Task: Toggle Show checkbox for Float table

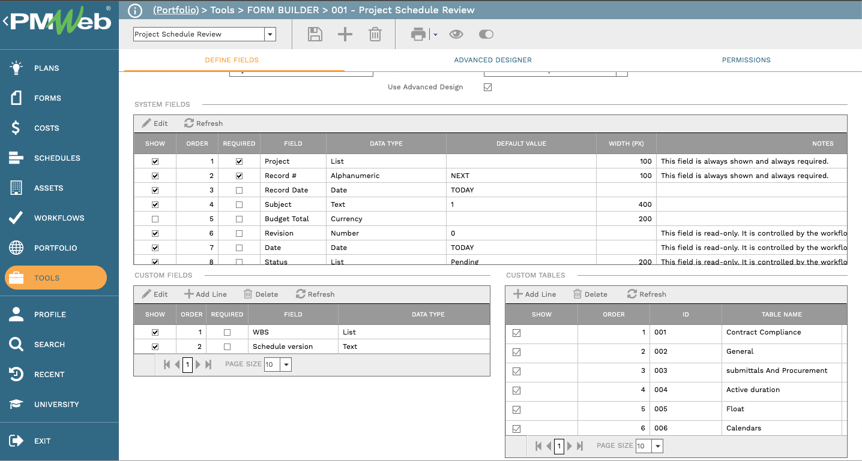Action: point(516,409)
